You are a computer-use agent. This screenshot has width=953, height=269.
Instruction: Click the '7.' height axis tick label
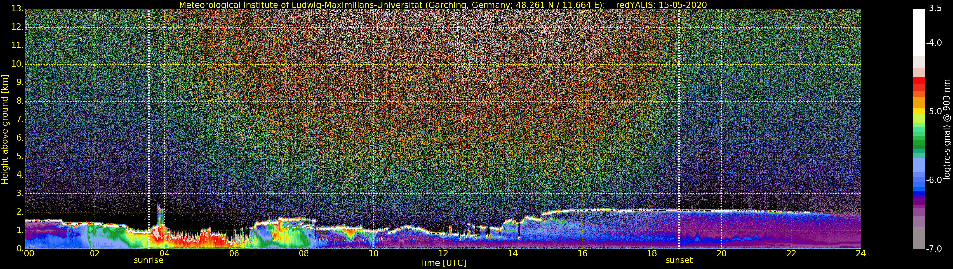point(20,119)
